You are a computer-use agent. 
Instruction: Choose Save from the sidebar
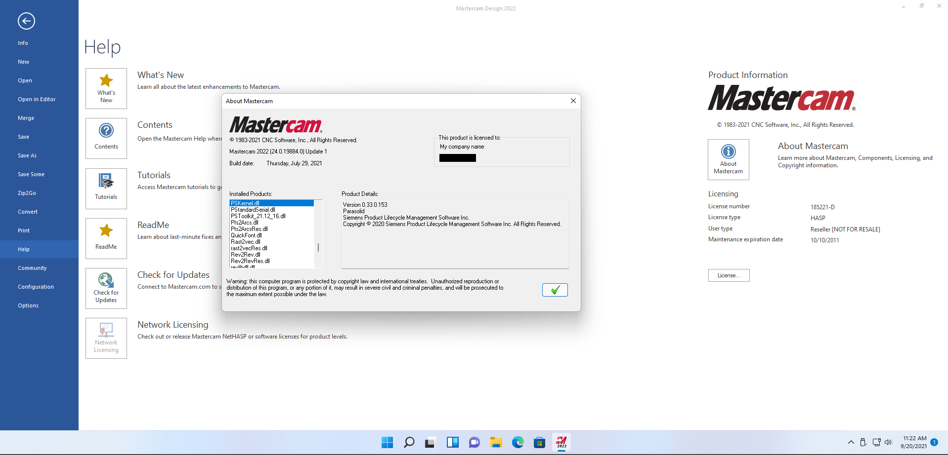coord(39,137)
